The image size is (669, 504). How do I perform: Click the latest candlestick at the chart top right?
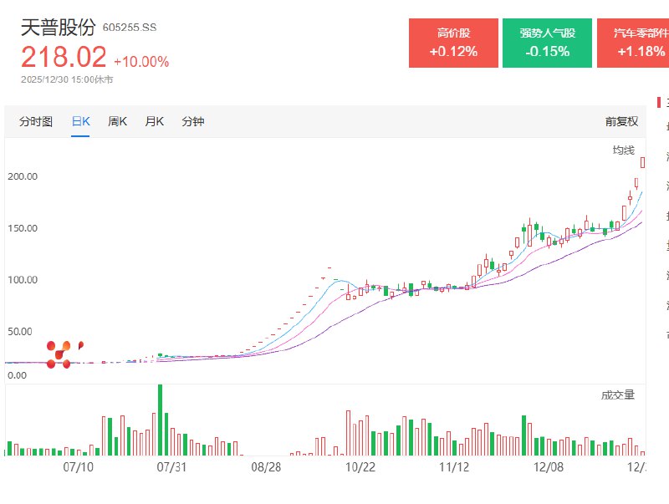[x=642, y=162]
